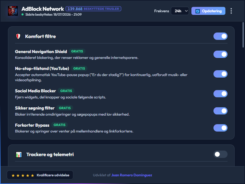Click the Sikker søgning filter title
Viewport: 245px width, 184px height.
coord(35,108)
